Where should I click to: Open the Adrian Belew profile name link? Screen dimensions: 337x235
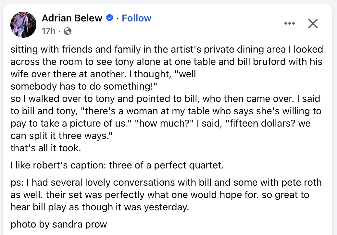click(72, 18)
